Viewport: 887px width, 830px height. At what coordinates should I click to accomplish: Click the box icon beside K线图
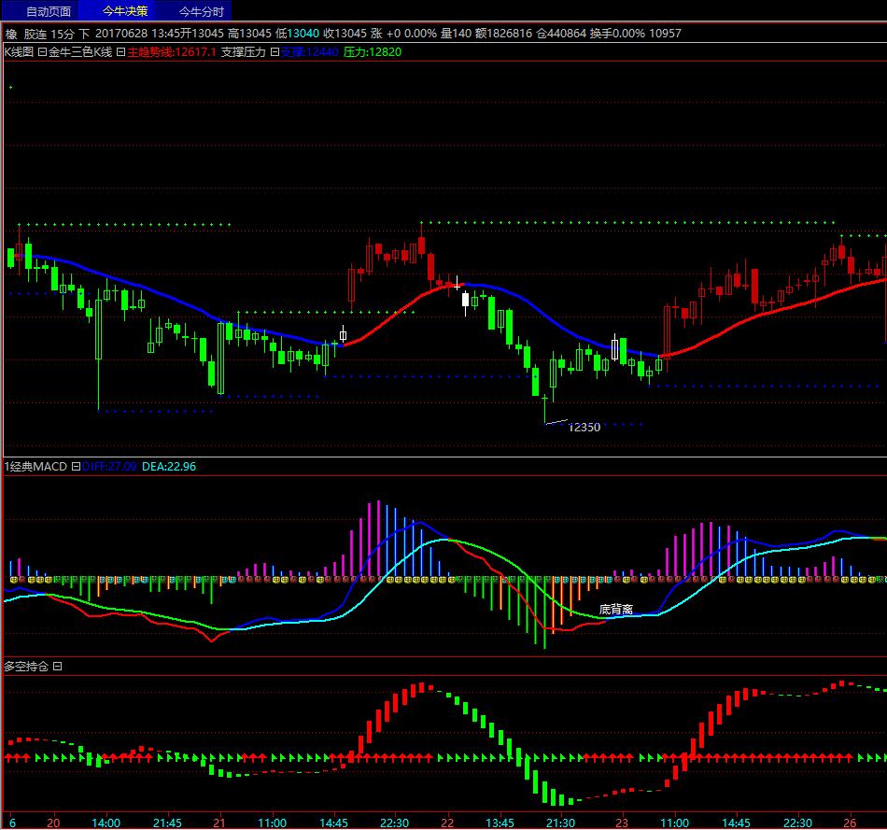click(42, 52)
